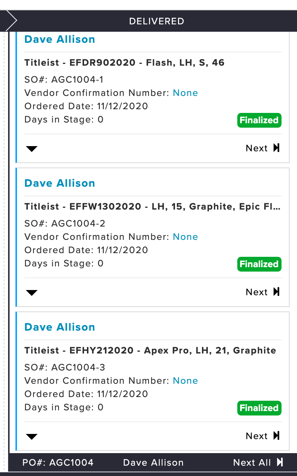
Task: Expand details arrow on AGC1004-2 card
Action: [32, 293]
